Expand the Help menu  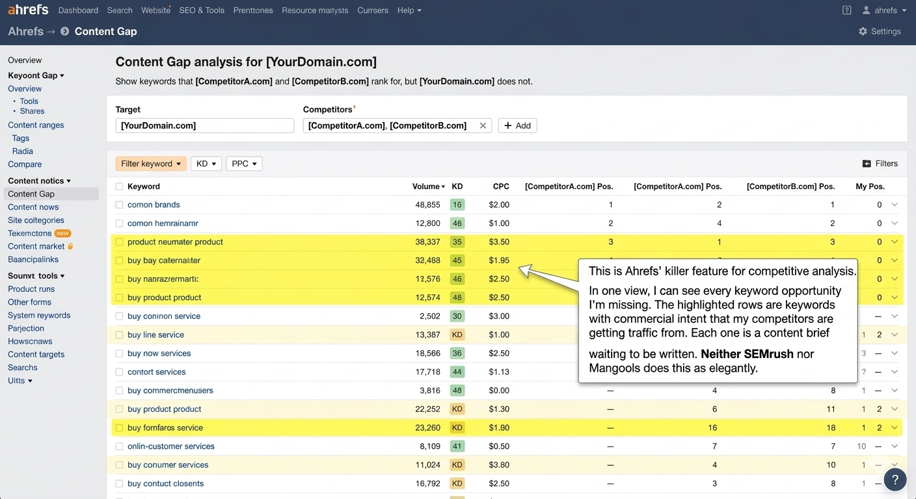click(x=409, y=10)
